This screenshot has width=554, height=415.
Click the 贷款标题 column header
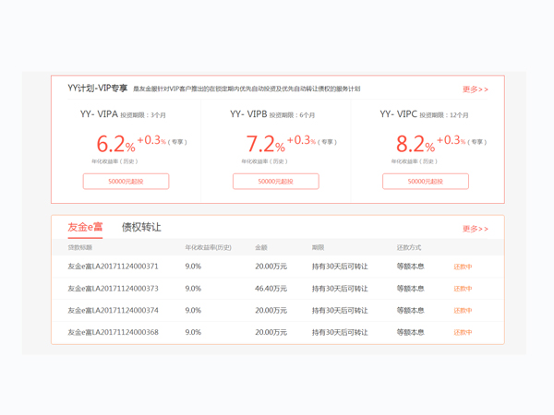(x=79, y=247)
